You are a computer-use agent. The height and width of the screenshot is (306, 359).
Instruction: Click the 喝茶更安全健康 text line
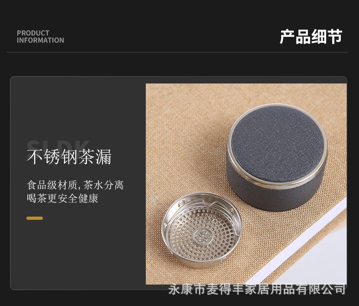click(62, 198)
